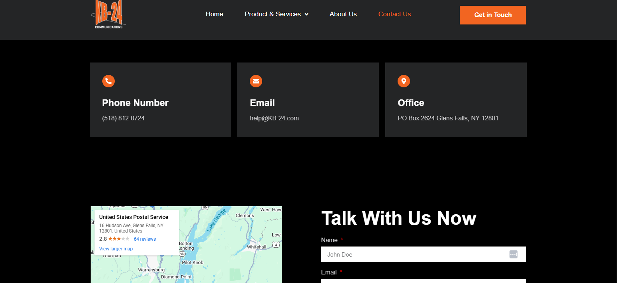Click the orange phone icon
Screen dimensions: 617x283
pyautogui.click(x=109, y=81)
